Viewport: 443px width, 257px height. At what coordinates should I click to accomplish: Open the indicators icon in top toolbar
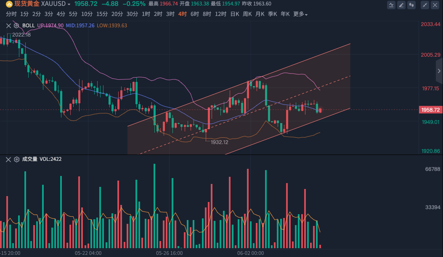point(391,5)
